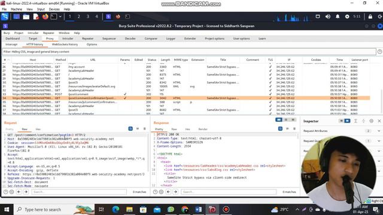Screen dimensions: 383x215
Task: Expand the terminal launcher dropdown arrow
Action: pyautogui.click(x=60, y=17)
